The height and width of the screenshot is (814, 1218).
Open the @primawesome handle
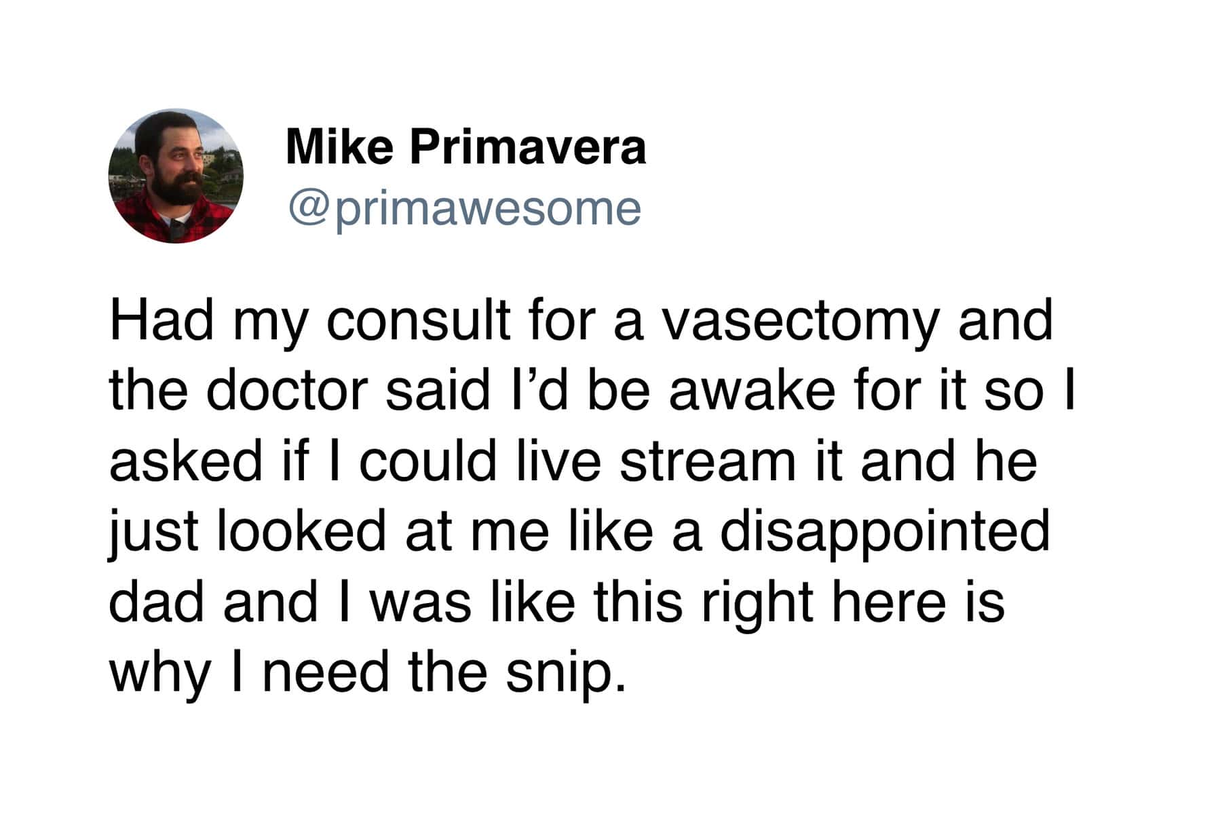click(x=465, y=210)
